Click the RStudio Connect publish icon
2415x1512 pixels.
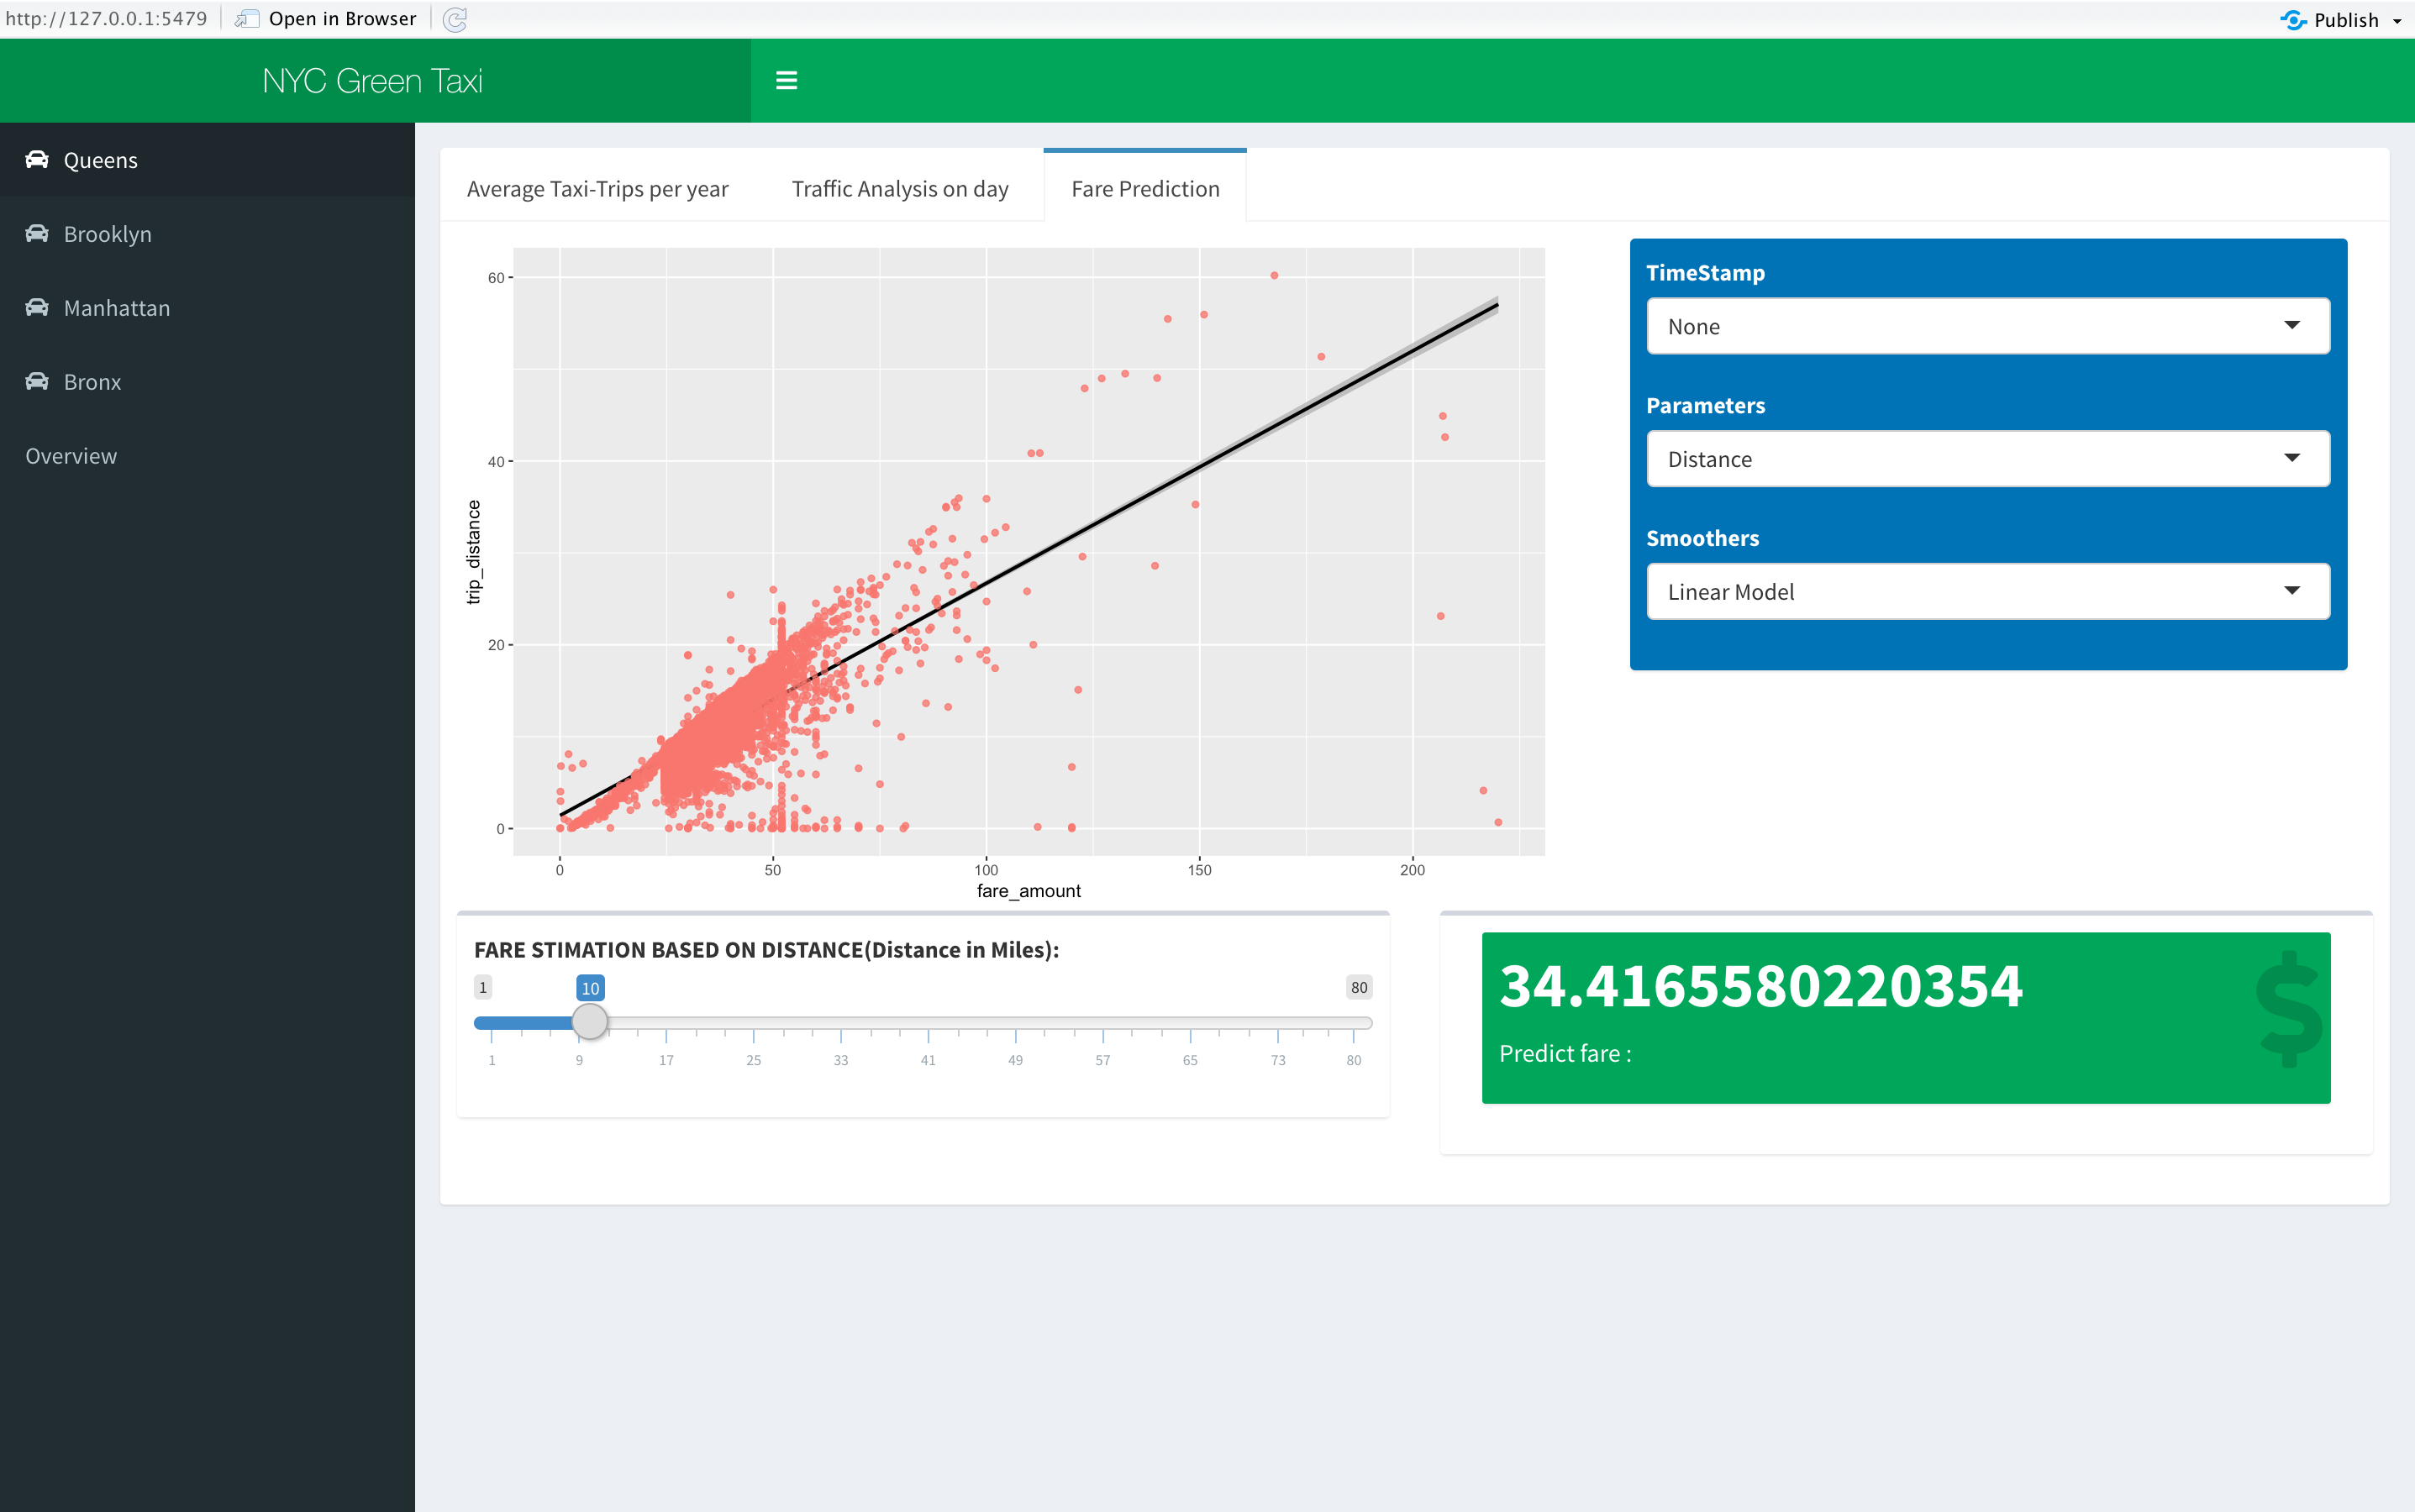(2293, 19)
